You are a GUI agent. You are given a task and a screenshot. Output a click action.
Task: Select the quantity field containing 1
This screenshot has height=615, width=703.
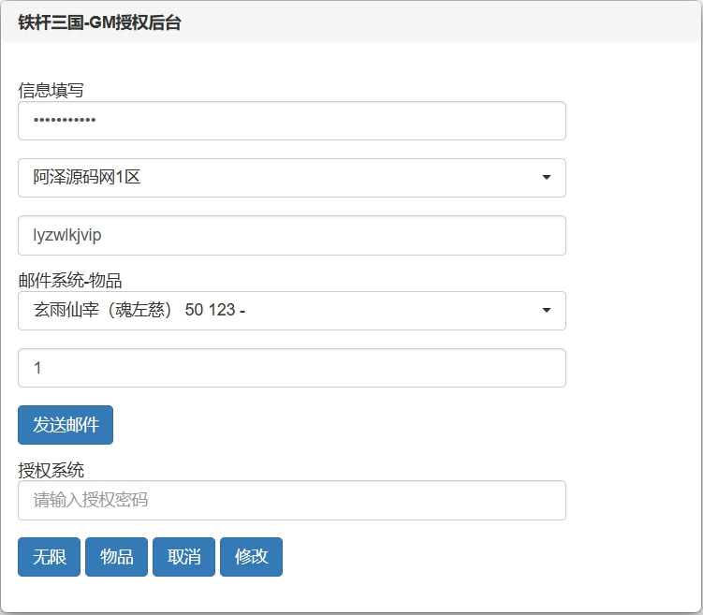291,368
